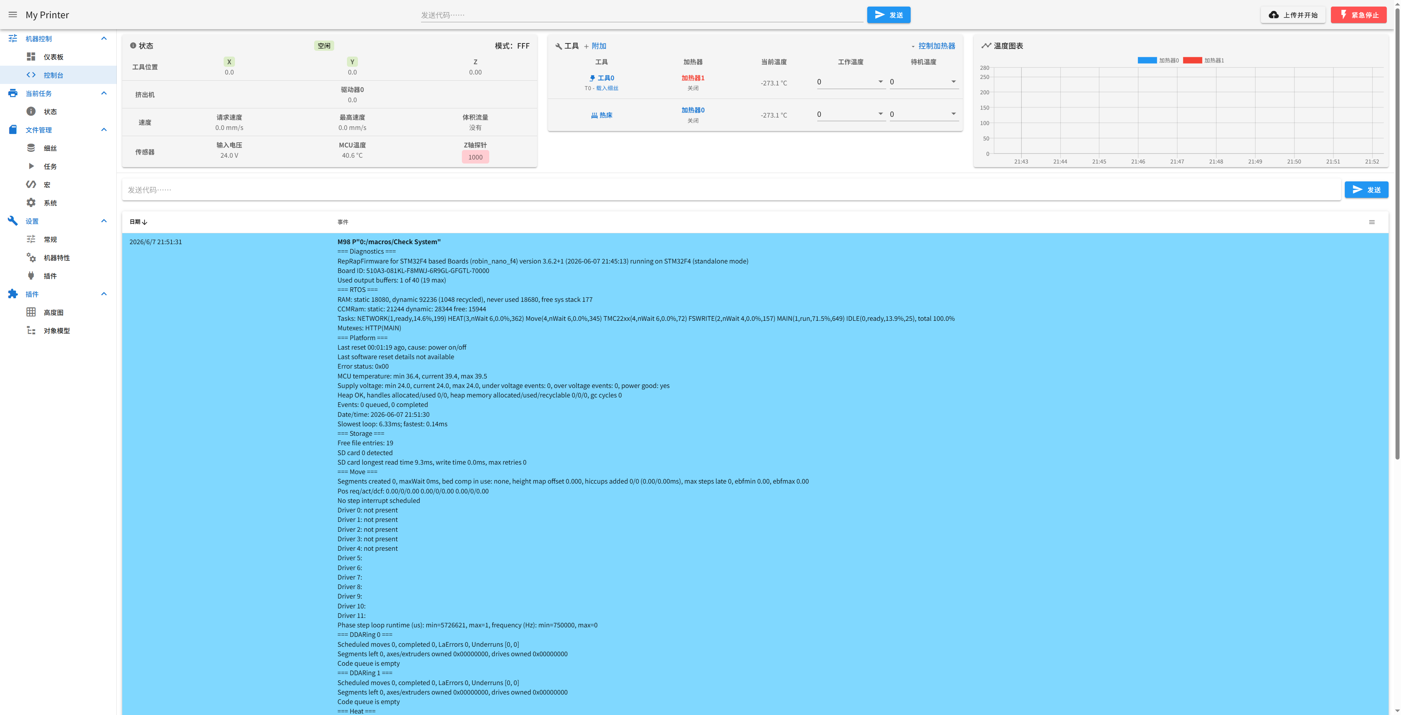This screenshot has height=715, width=1401.
Task: Click the red 紧急停止 emergency stop button
Action: coord(1359,15)
